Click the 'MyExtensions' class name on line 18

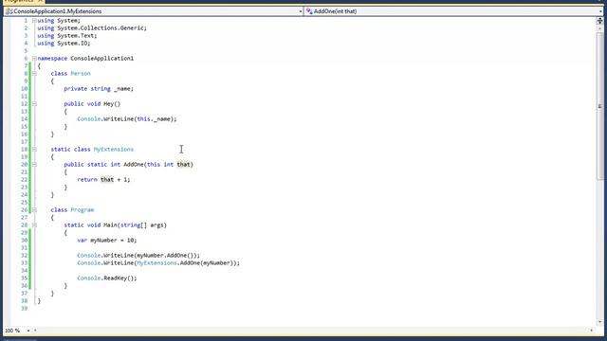coord(114,150)
